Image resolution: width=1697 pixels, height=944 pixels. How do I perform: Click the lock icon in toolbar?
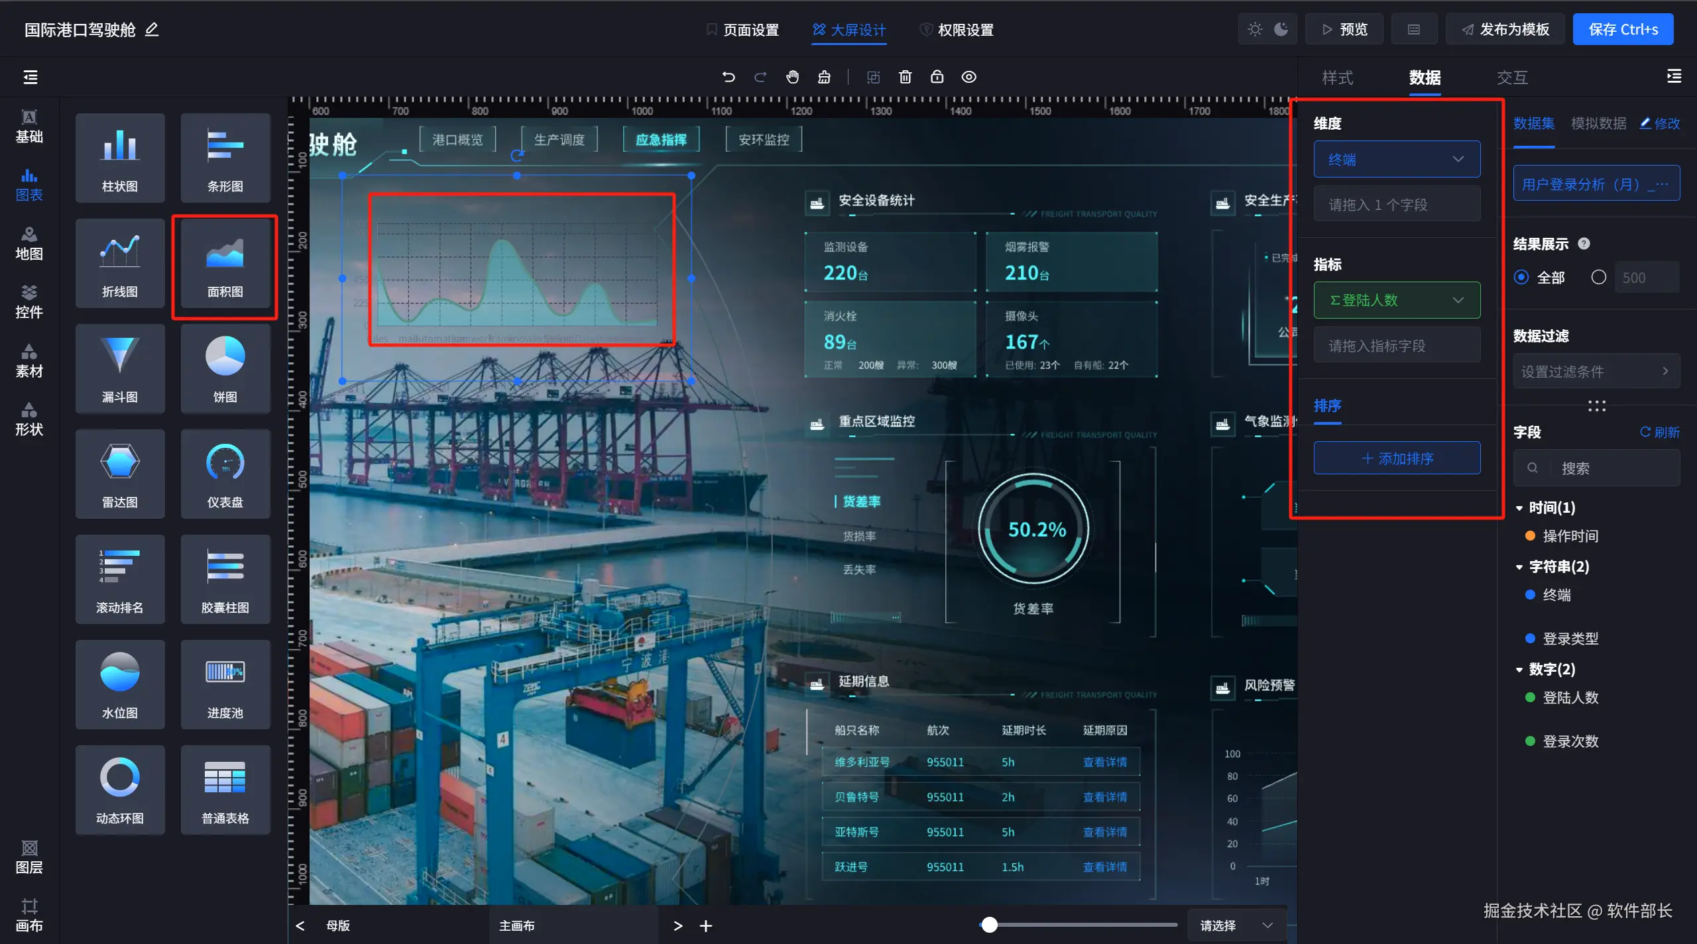[937, 77]
